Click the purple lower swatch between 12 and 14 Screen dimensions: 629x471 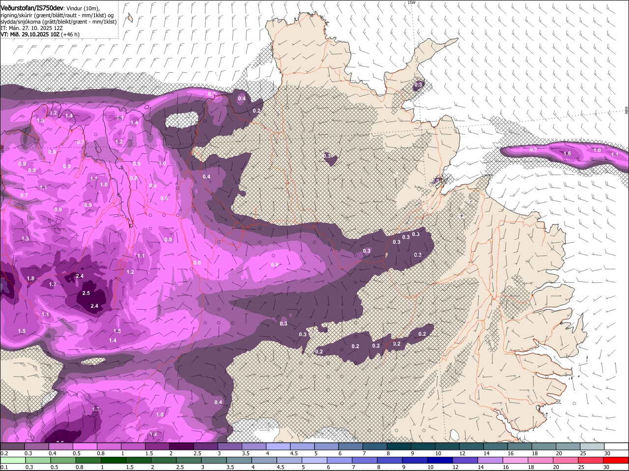[466, 460]
